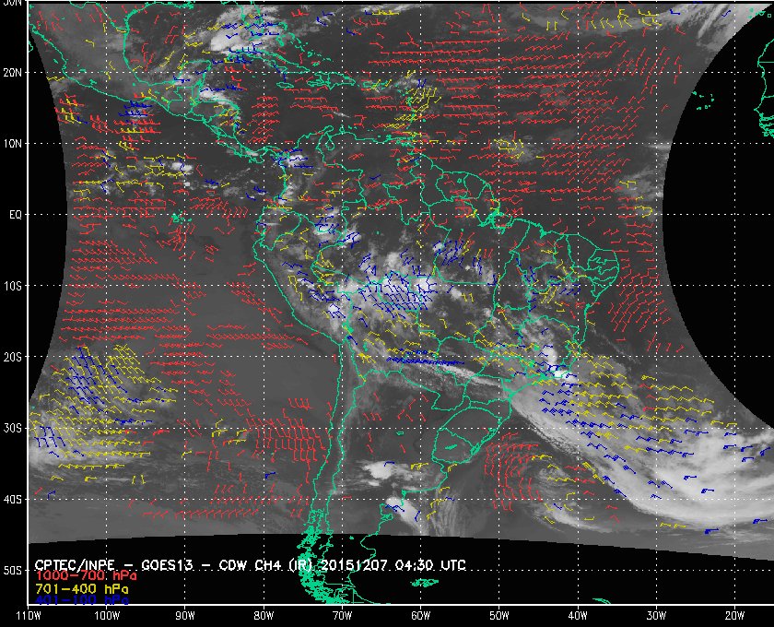Viewport: 774px width, 627px height.
Task: Click the 70W longitude label
Action: (342, 616)
